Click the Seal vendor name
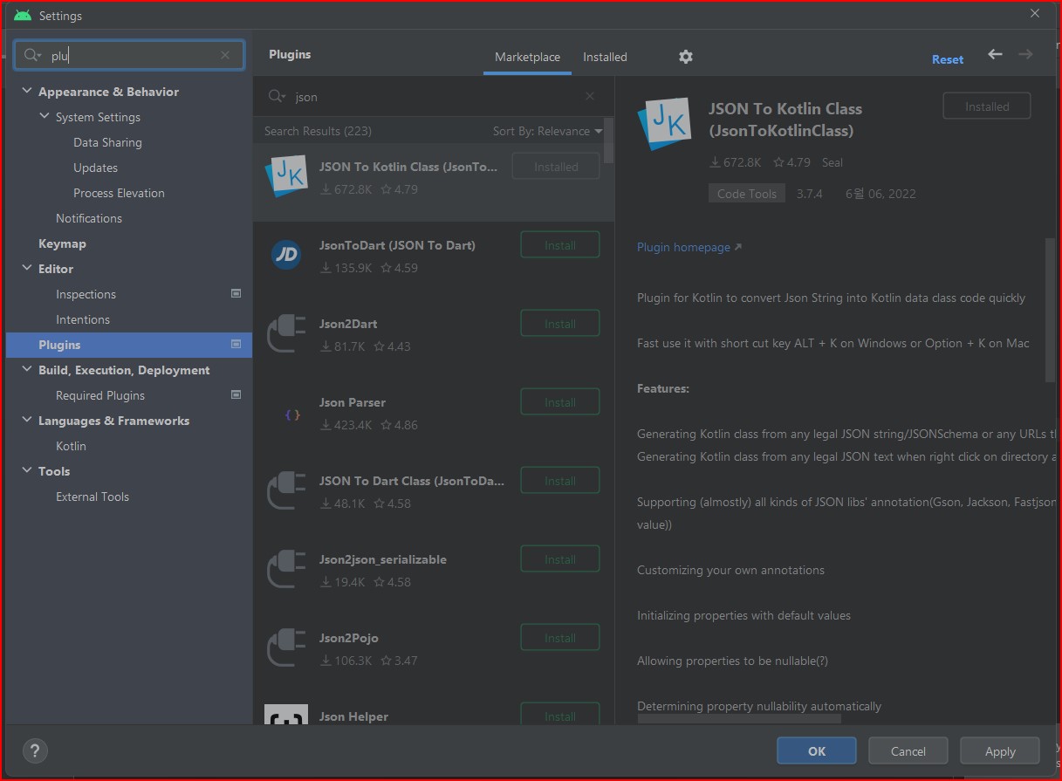Viewport: 1062px width, 781px height. 832,162
